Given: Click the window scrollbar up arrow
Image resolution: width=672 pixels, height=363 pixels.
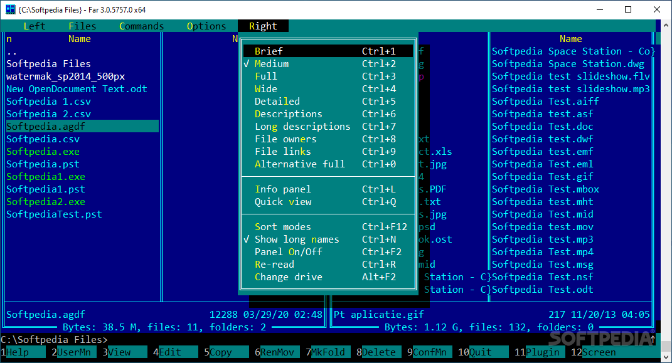Looking at the screenshot, I should pos(666,25).
